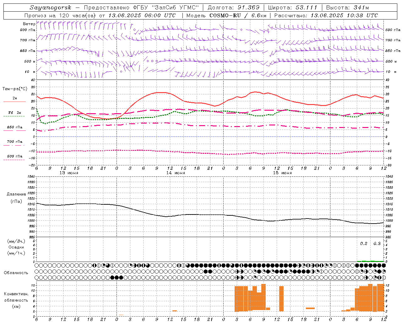Click the "Рассчитано: 13.06.2025 10:38 UTC" computed time

click(326, 15)
